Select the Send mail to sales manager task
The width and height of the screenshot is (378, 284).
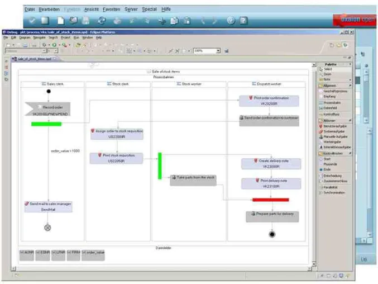point(48,207)
